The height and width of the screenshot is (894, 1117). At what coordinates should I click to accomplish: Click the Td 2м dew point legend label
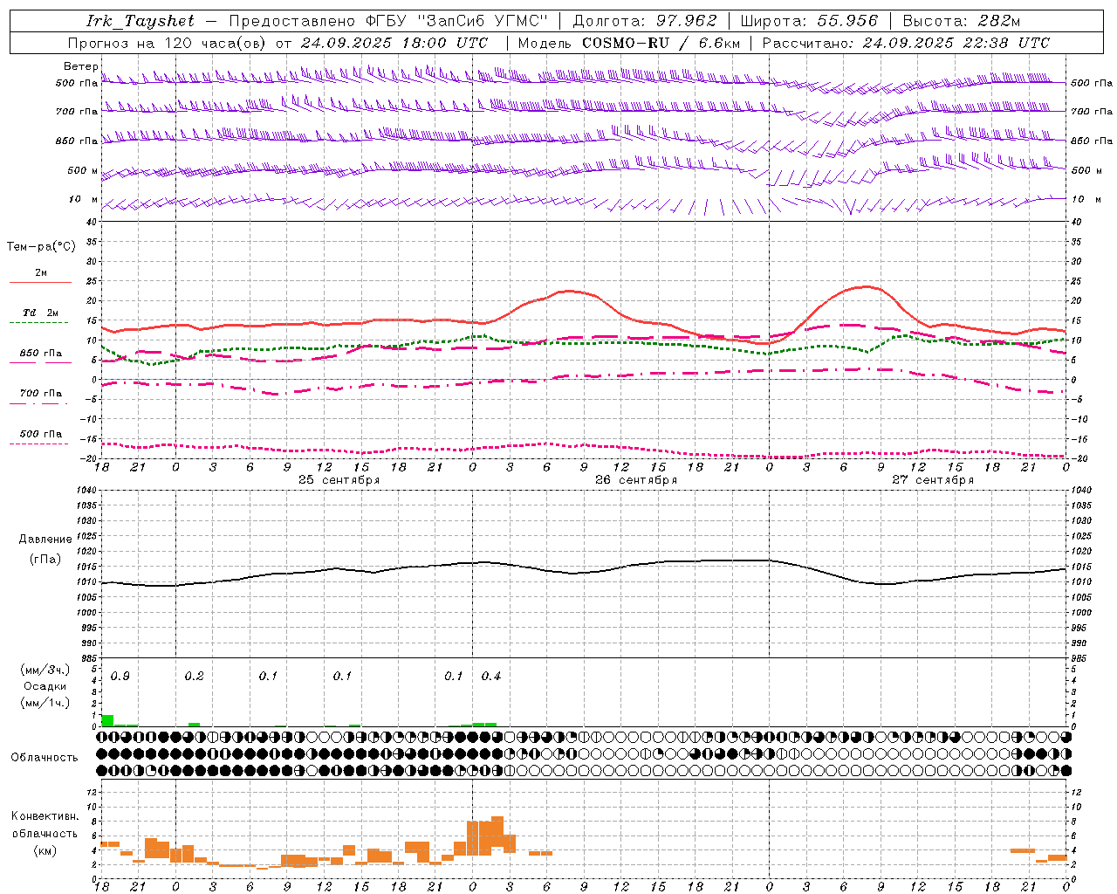pos(41,313)
